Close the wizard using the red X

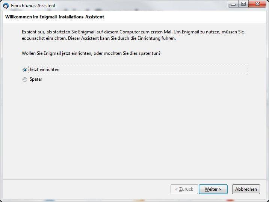tap(257, 4)
